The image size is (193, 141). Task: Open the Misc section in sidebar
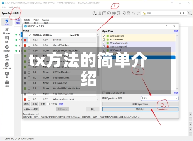(7, 57)
